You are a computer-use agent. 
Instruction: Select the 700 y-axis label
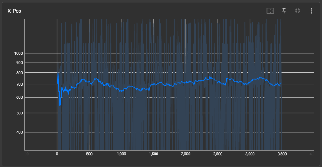pyautogui.click(x=19, y=84)
